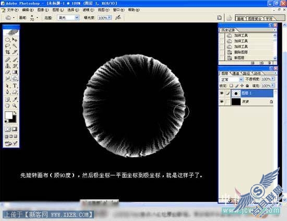This screenshot has height=221, width=287.
Task: Toggle visibility of the 背景 layer
Action: tap(222, 102)
